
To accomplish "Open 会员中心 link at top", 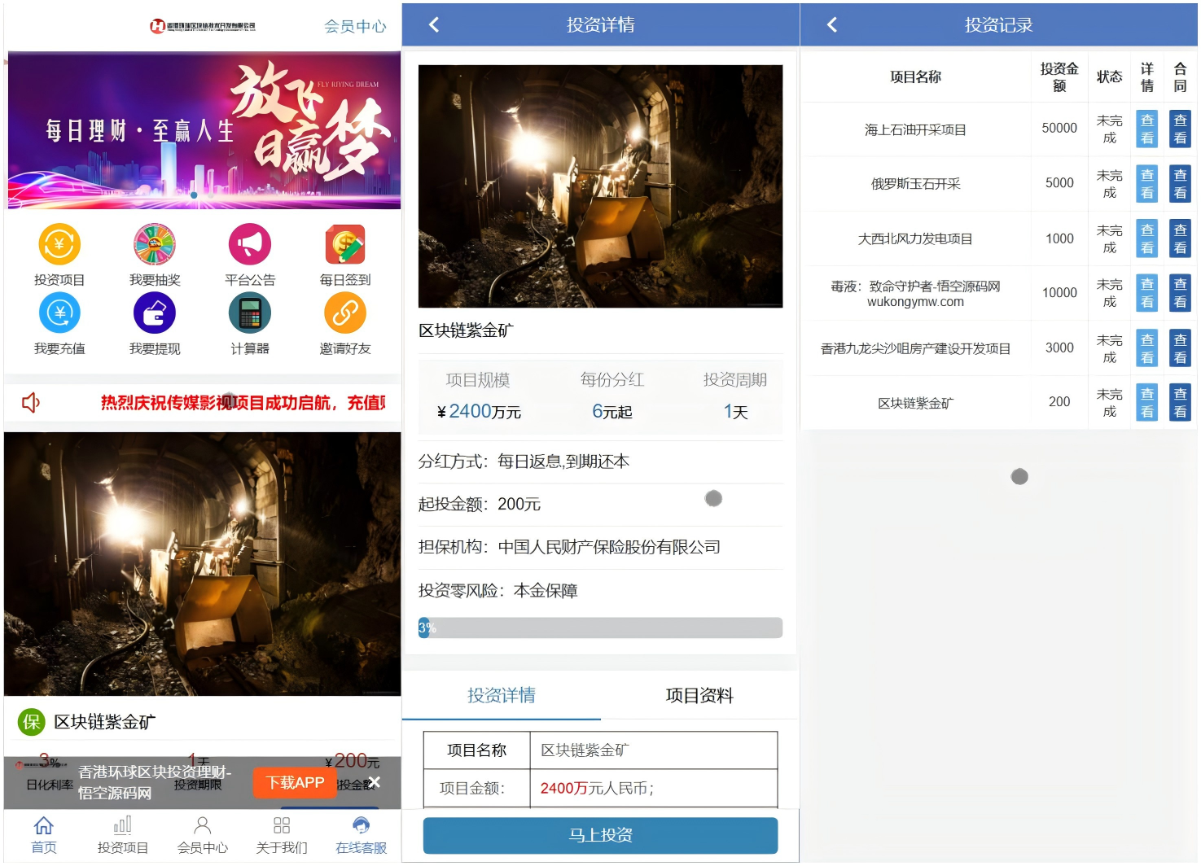I will coord(355,26).
